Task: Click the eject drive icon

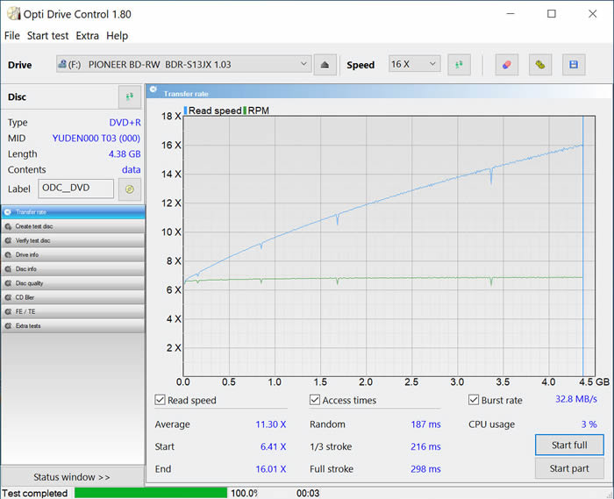Action: (x=325, y=65)
